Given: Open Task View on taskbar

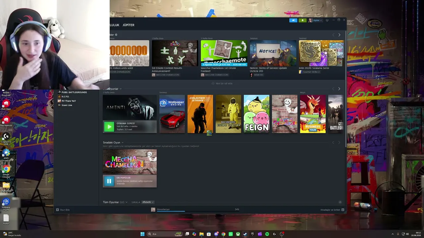Looking at the screenshot, I should [x=187, y=234].
